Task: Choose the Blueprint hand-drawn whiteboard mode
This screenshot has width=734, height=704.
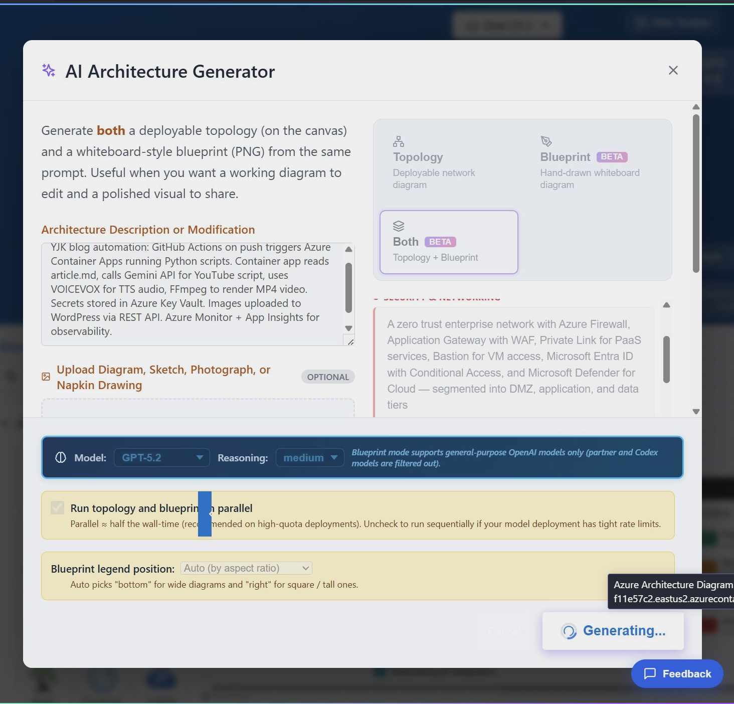Action: 596,163
